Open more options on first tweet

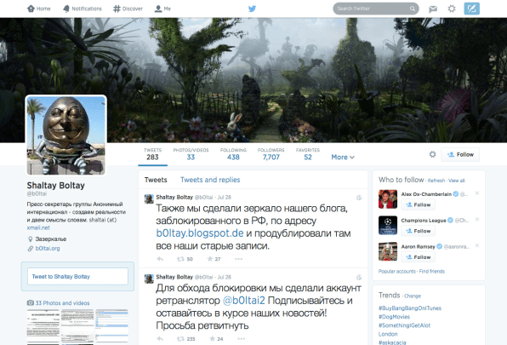point(239,259)
